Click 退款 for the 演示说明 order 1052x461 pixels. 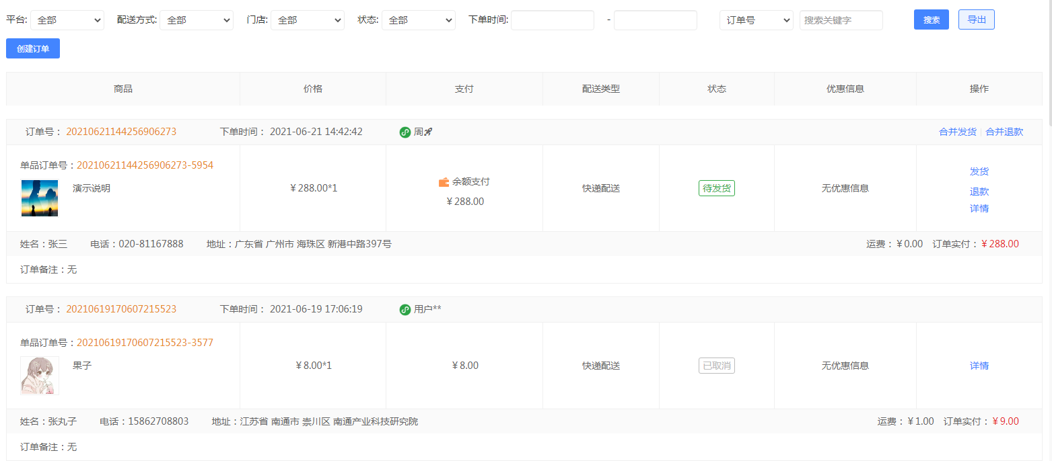(979, 192)
